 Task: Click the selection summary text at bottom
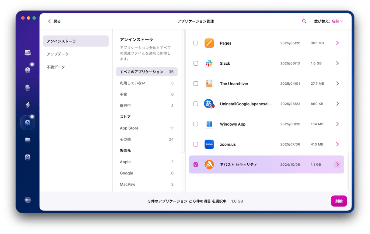[x=187, y=201]
